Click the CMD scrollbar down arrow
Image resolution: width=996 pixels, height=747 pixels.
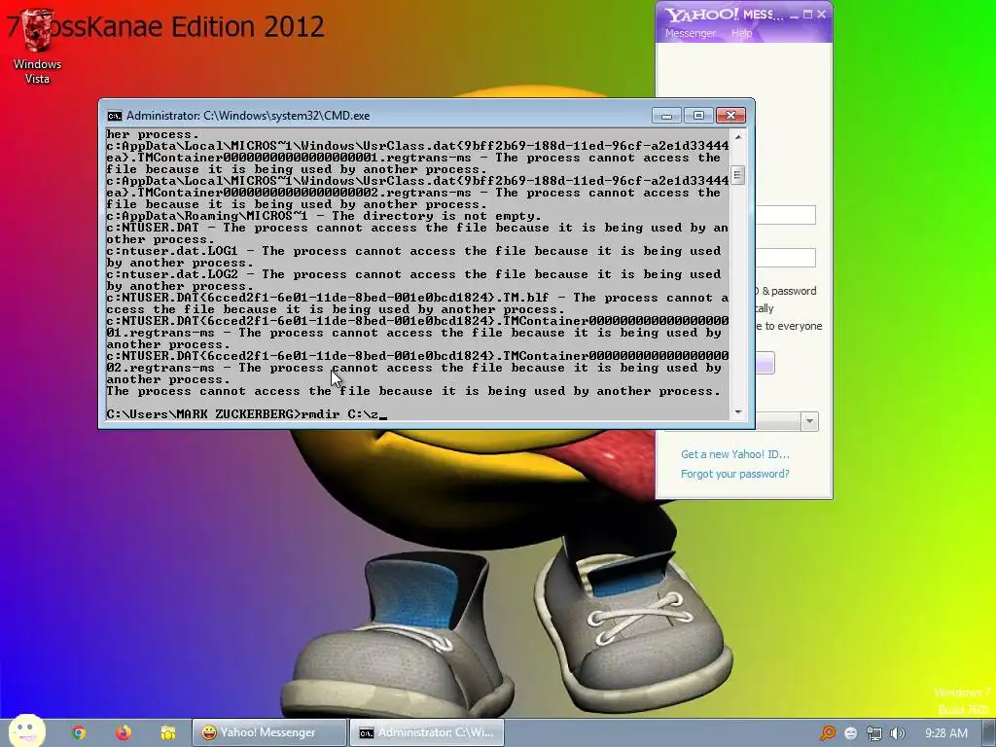click(x=737, y=412)
